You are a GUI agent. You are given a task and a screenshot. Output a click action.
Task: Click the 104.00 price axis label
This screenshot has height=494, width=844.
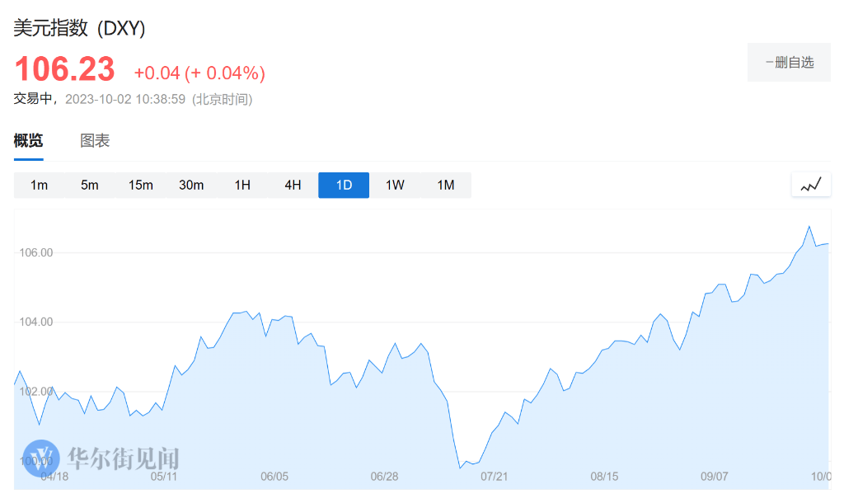click(x=36, y=322)
